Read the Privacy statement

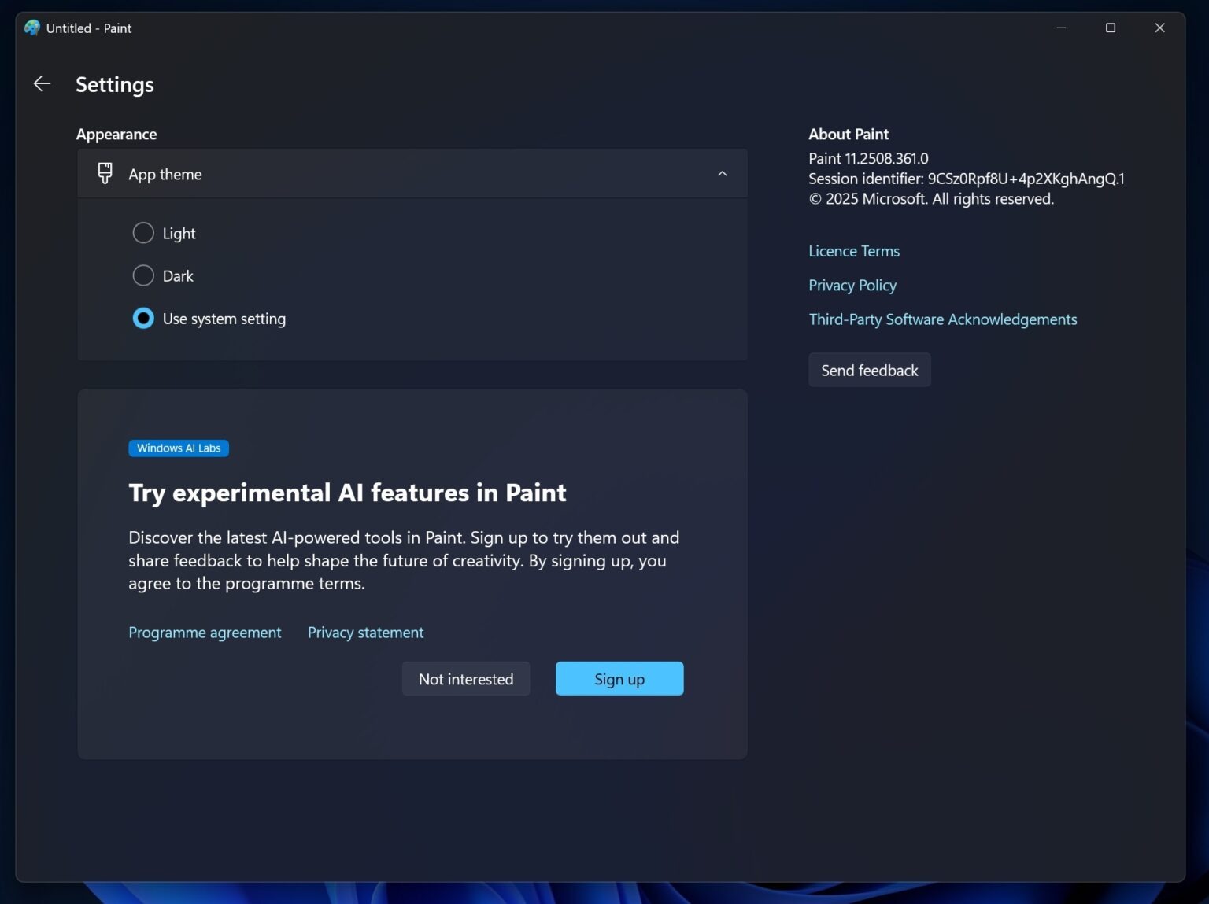365,632
